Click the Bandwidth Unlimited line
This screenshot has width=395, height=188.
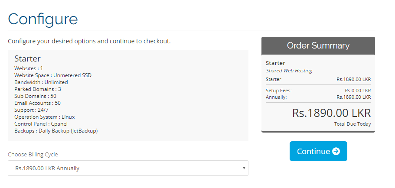41,82
